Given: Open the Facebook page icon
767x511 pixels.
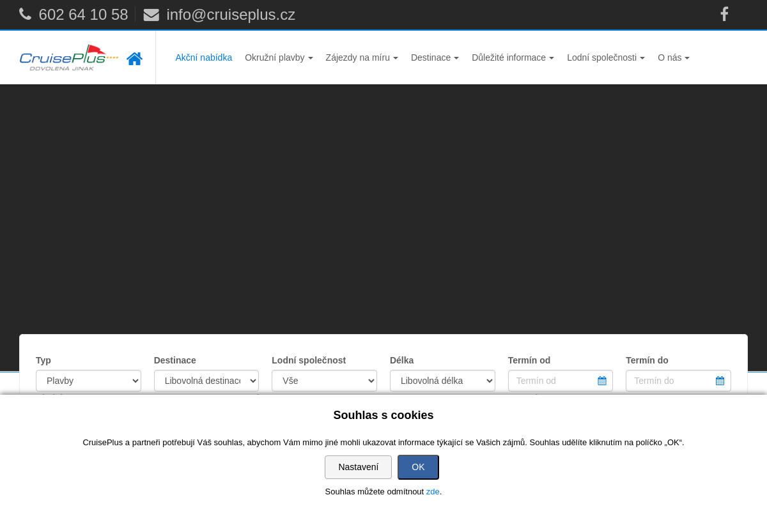Looking at the screenshot, I should coord(724,14).
